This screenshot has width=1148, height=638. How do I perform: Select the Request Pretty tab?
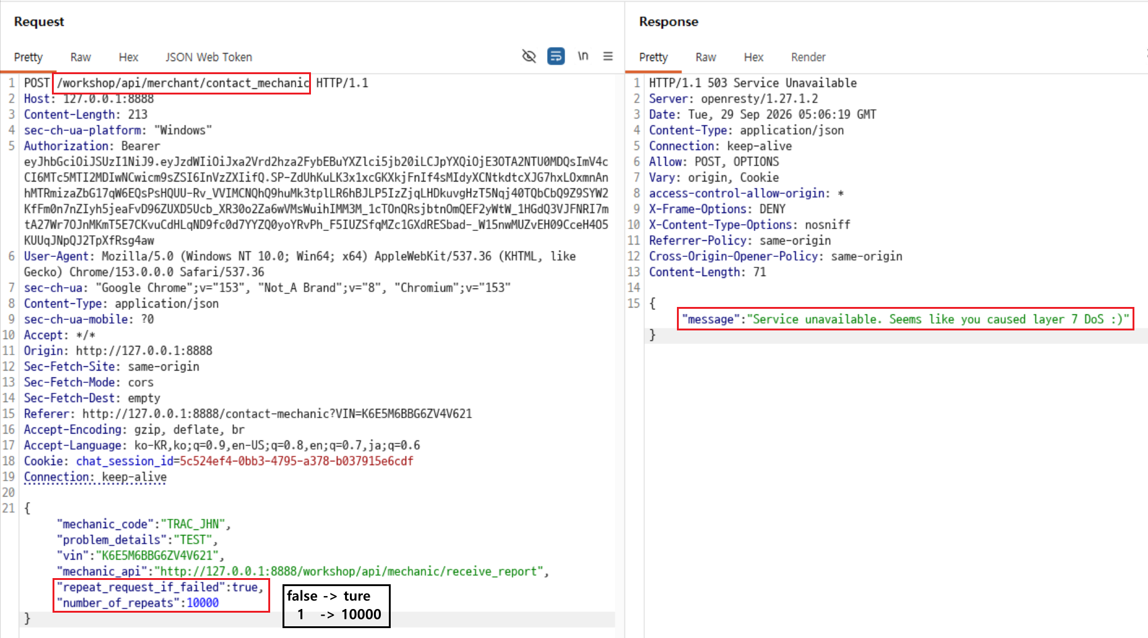point(28,57)
